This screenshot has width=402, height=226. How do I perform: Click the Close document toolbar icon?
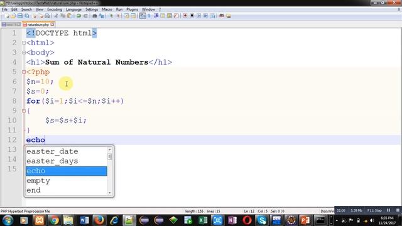coord(34,16)
